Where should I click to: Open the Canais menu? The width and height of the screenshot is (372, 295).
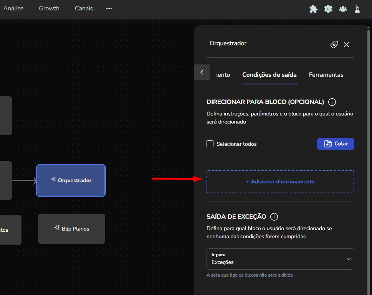(x=84, y=8)
